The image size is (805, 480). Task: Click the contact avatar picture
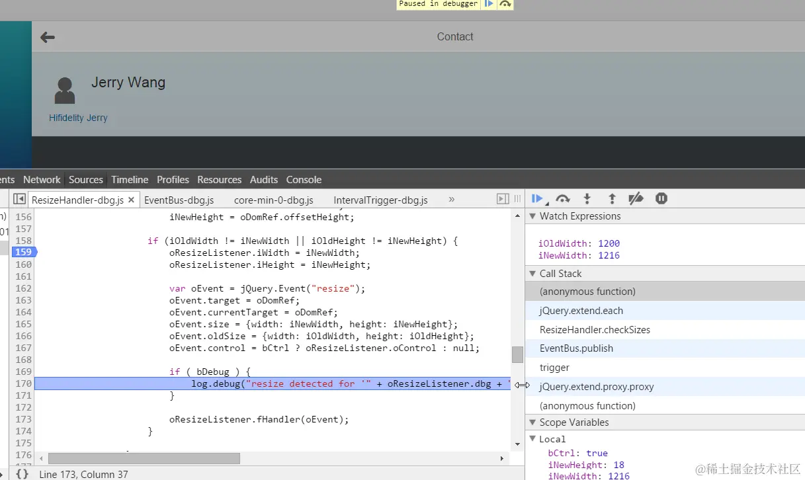pyautogui.click(x=65, y=91)
